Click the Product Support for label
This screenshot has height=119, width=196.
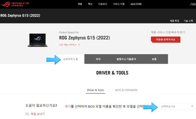(69, 32)
